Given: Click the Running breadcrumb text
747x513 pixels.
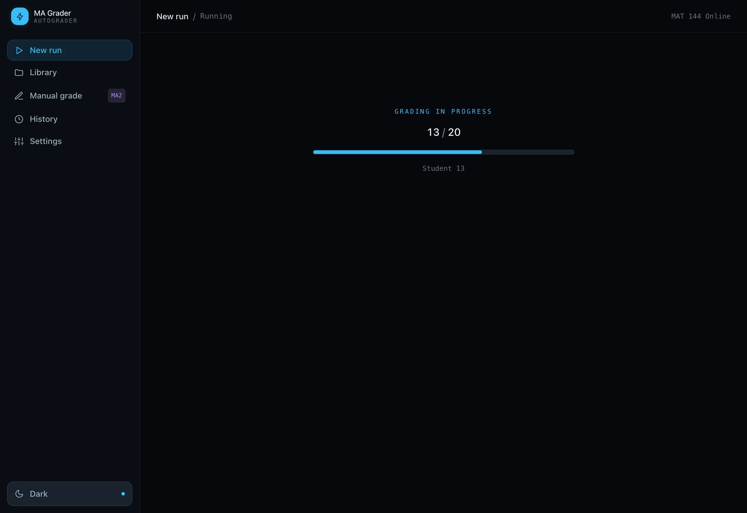Looking at the screenshot, I should tap(216, 16).
